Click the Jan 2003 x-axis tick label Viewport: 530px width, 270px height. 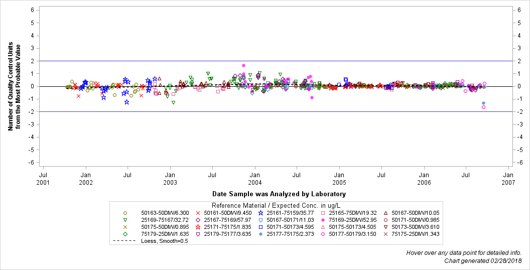[170, 179]
